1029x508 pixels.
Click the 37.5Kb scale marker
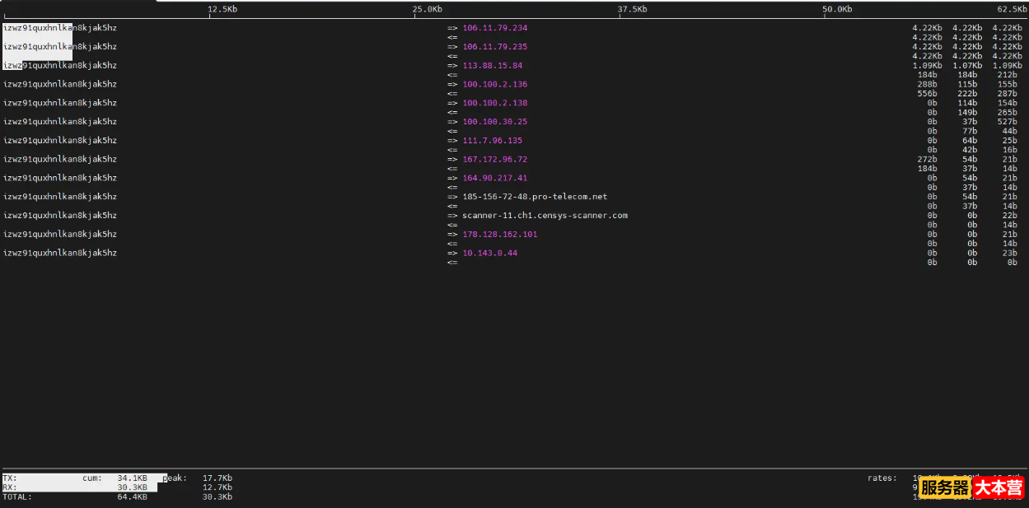(x=632, y=9)
